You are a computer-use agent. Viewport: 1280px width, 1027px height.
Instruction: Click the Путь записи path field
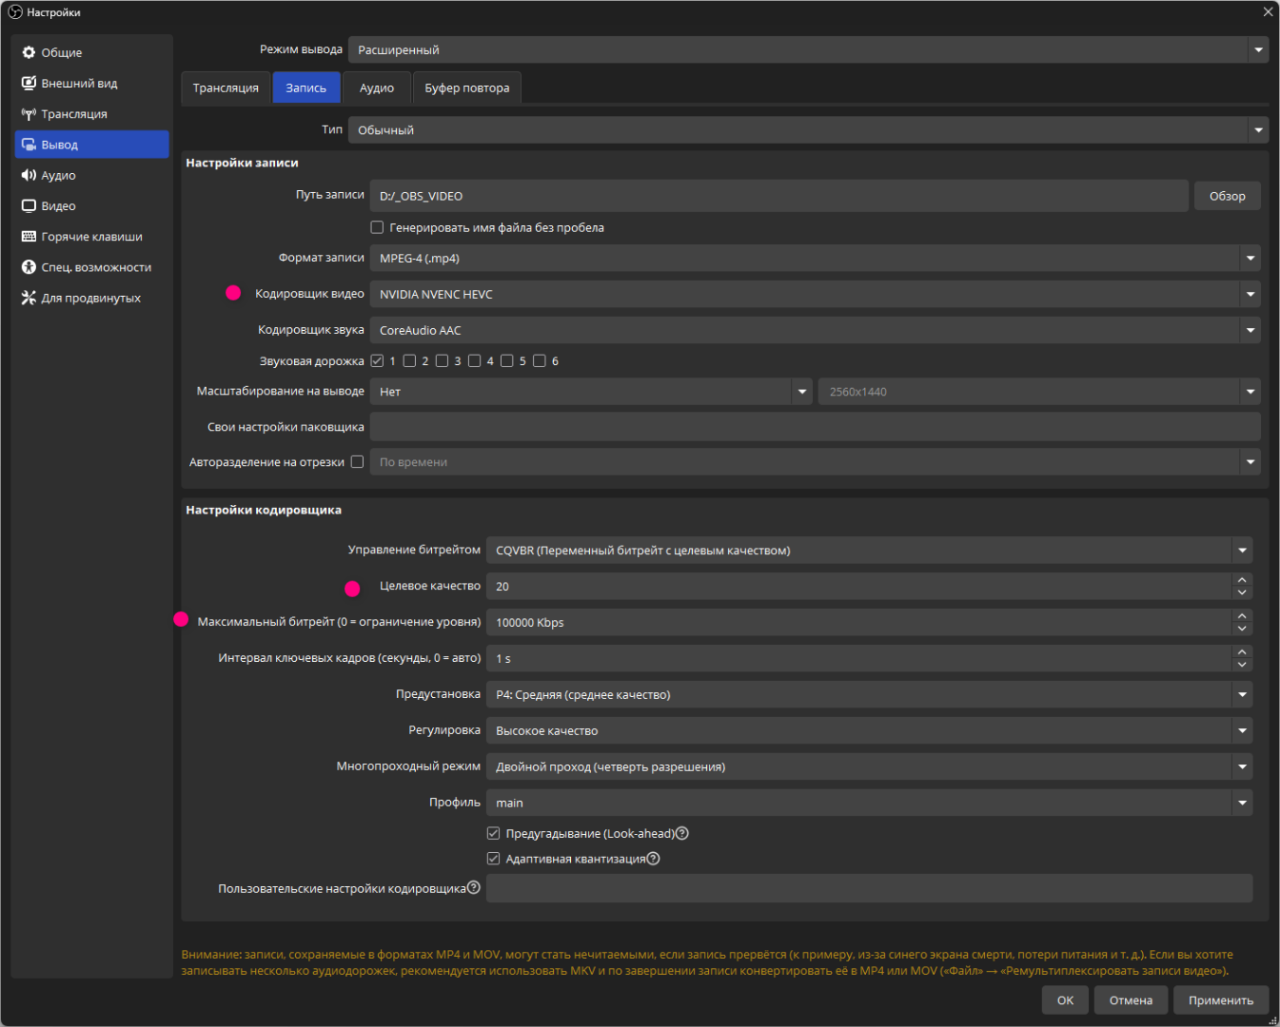click(778, 196)
